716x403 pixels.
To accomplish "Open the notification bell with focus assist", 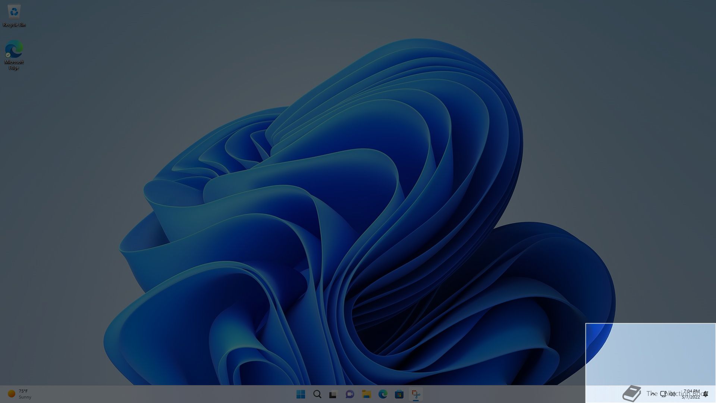I will tap(706, 394).
